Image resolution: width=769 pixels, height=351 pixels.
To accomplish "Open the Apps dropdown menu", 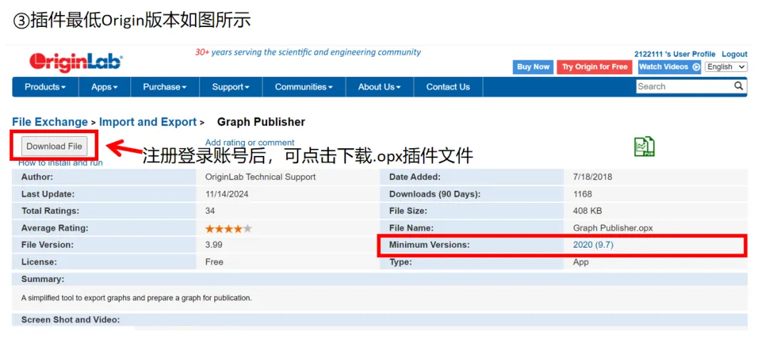I will [105, 87].
